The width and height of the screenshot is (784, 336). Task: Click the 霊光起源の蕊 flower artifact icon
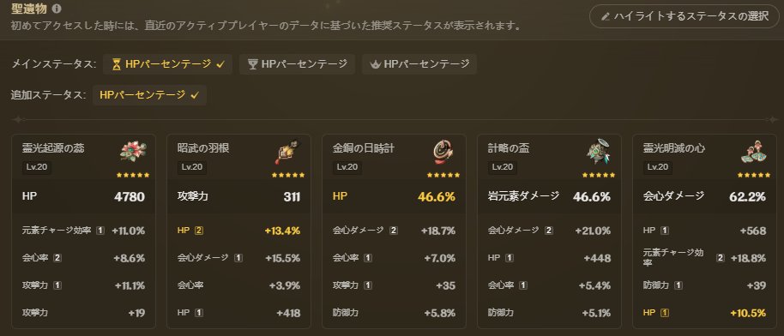134,152
